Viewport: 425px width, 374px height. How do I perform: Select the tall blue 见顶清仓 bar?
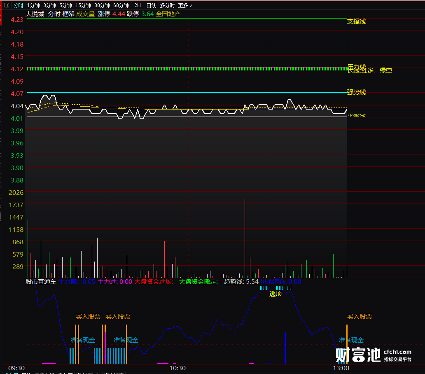point(285,348)
